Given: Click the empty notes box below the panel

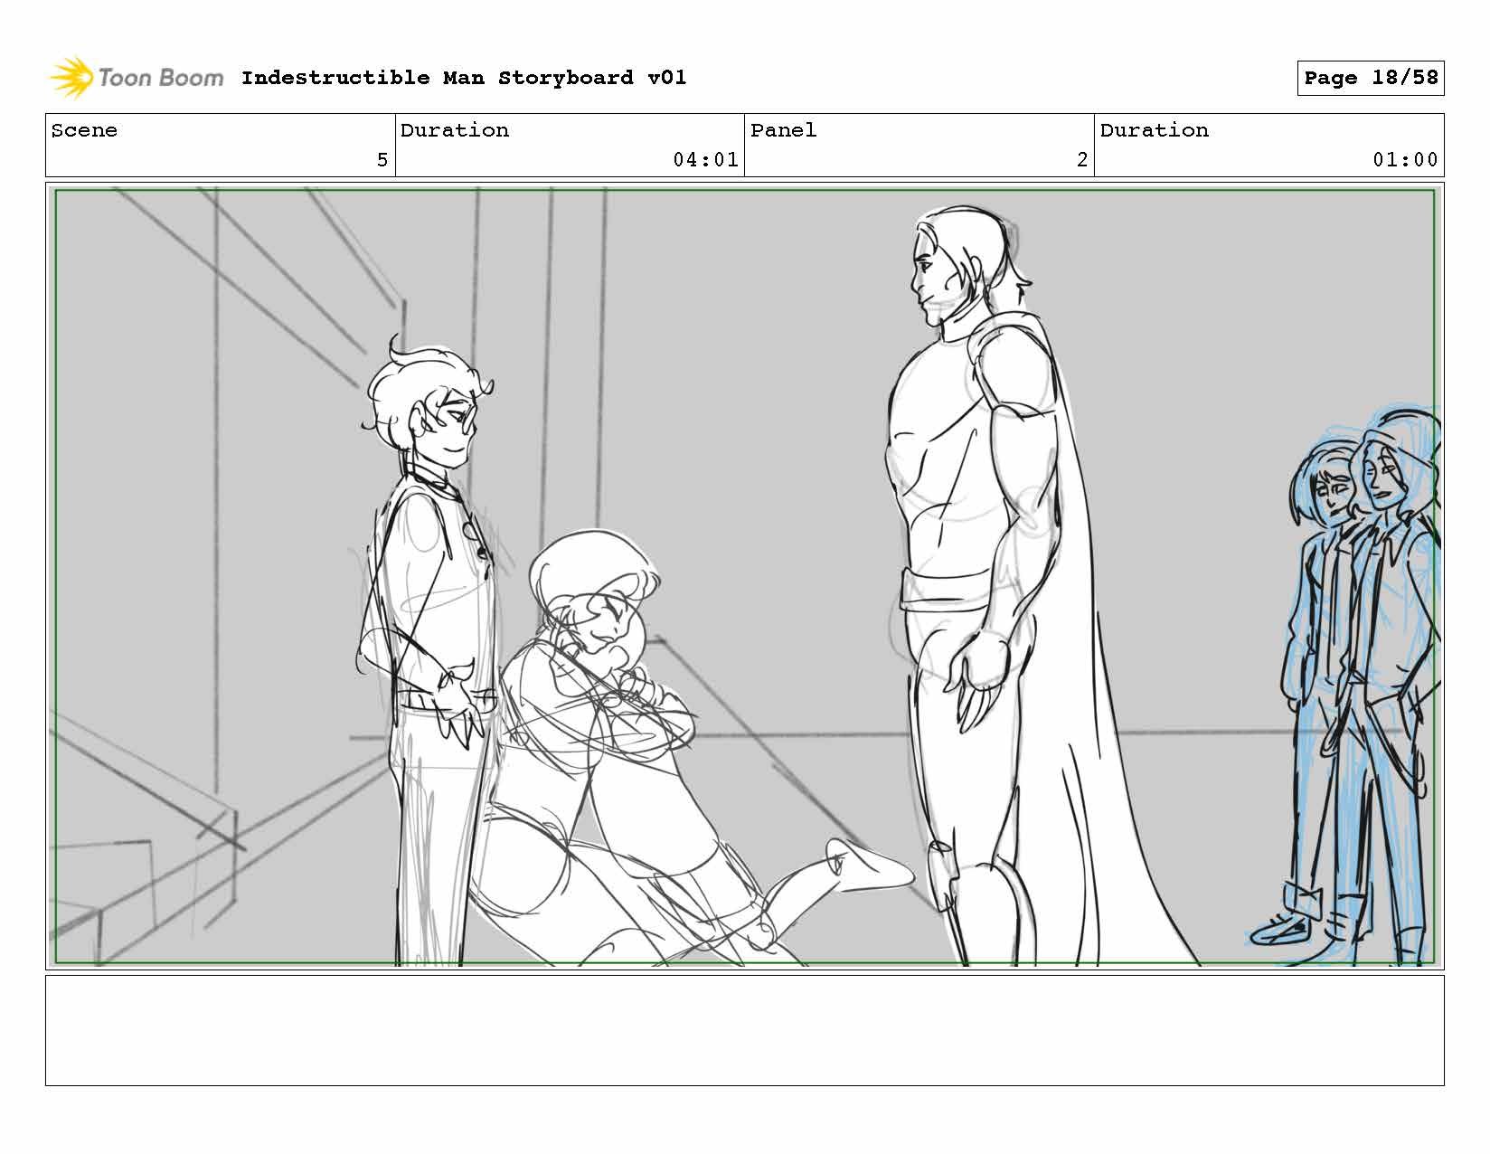Looking at the screenshot, I should (745, 1030).
